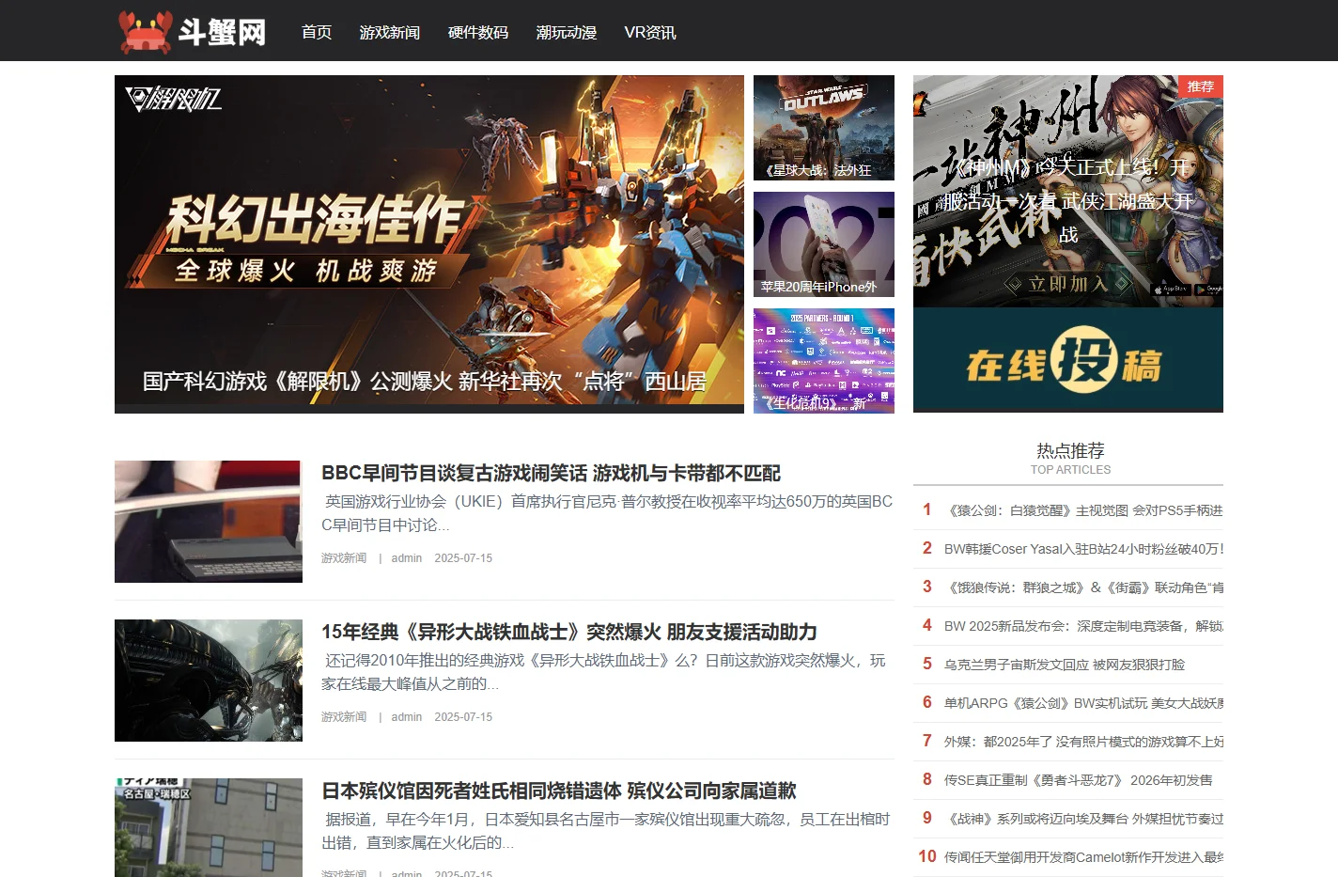The height and width of the screenshot is (877, 1338).
Task: Open the 生化危机9 partners thumbnail
Action: pos(824,361)
